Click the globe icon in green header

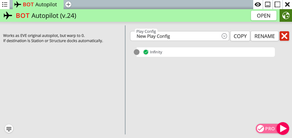point(286,15)
